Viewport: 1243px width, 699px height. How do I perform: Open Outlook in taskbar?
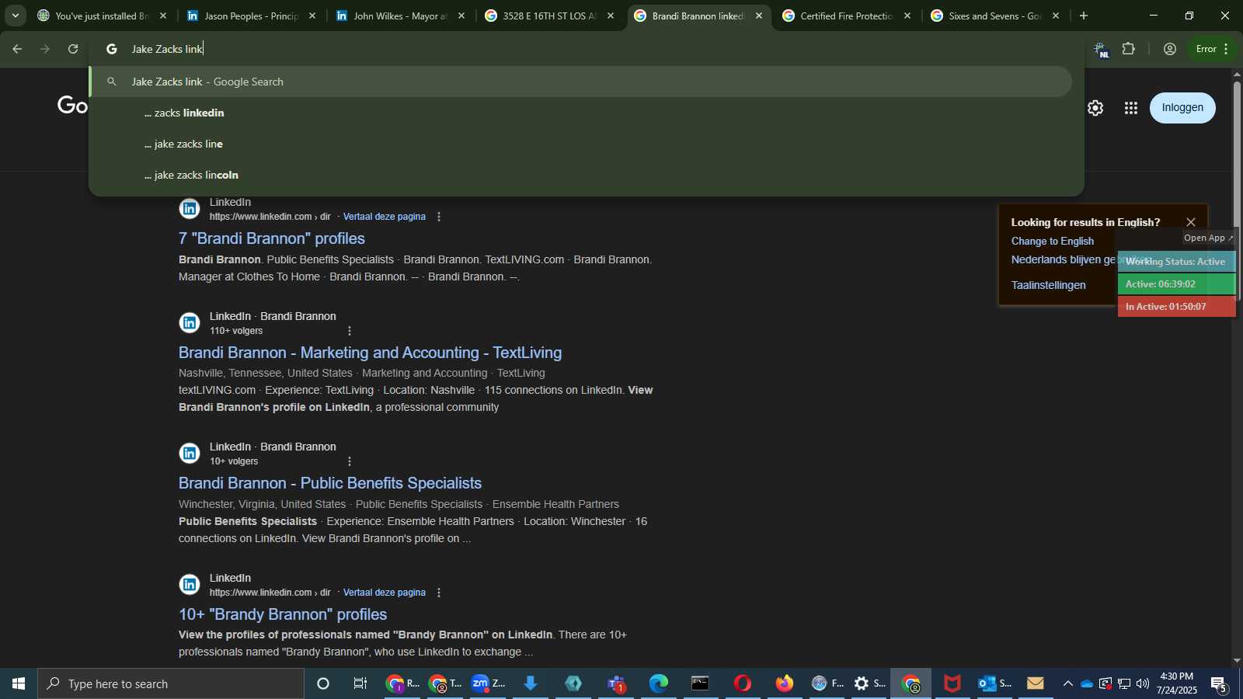(995, 683)
